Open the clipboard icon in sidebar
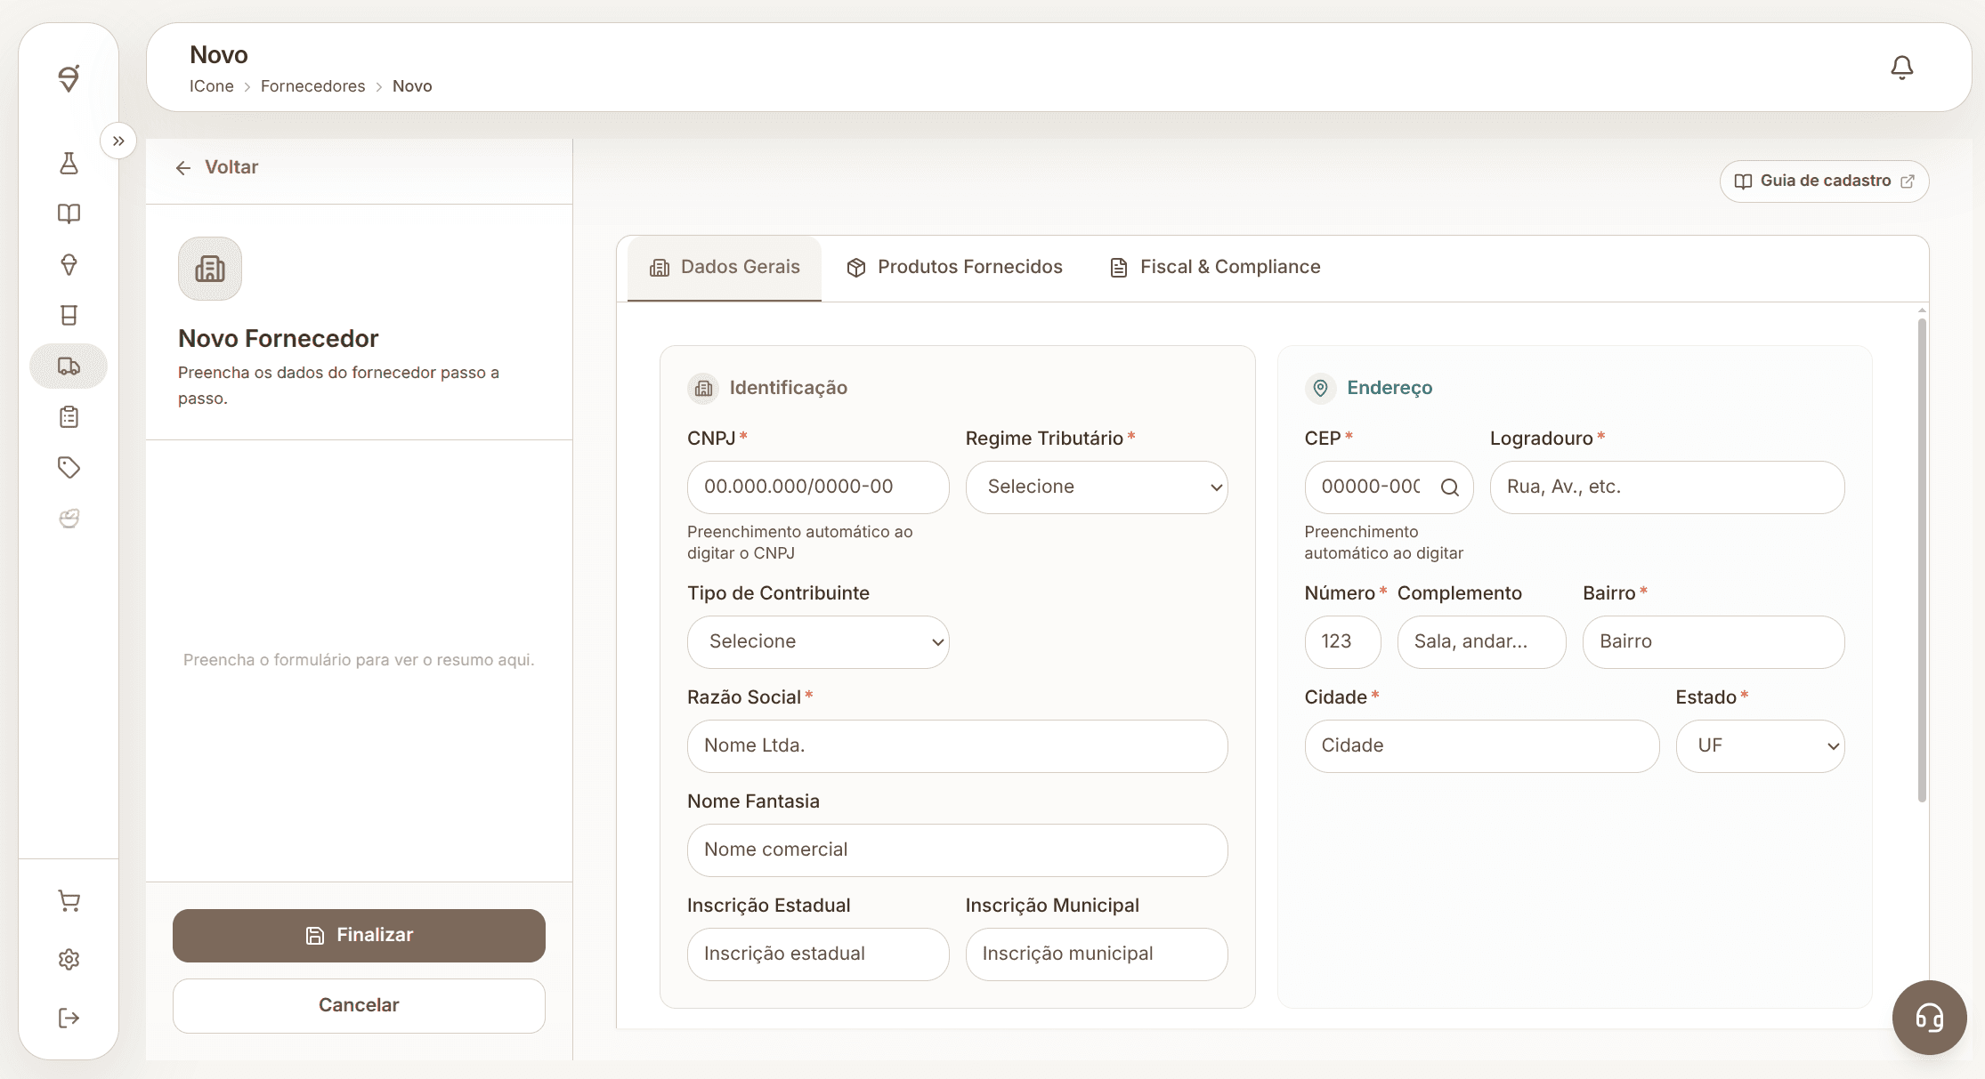 pyautogui.click(x=69, y=417)
